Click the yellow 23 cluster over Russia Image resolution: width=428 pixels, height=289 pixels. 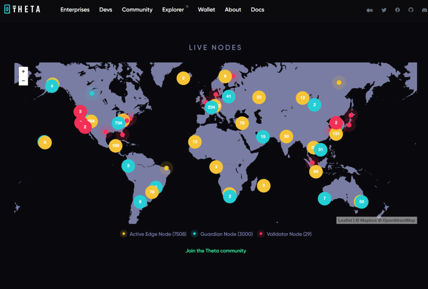tap(259, 97)
